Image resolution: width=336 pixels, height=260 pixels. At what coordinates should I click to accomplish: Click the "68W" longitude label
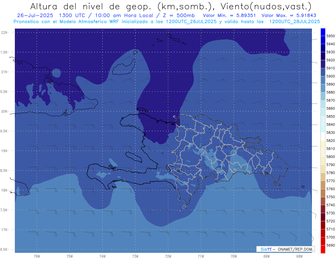299,256
